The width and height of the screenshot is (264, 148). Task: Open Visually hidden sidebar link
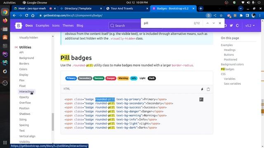(28, 37)
